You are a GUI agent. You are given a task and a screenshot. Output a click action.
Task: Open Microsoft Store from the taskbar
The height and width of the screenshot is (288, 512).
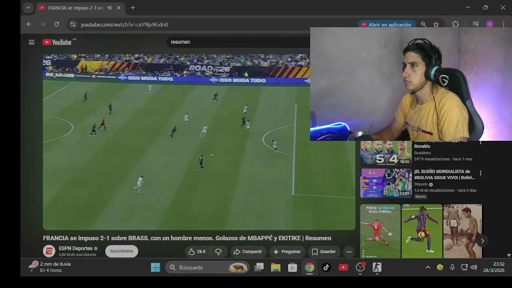tap(292, 268)
